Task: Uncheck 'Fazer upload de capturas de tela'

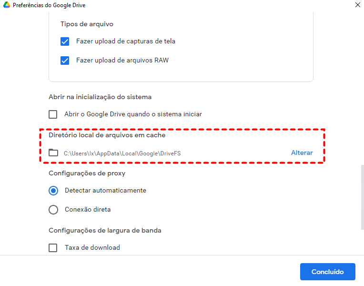Action: coord(65,41)
